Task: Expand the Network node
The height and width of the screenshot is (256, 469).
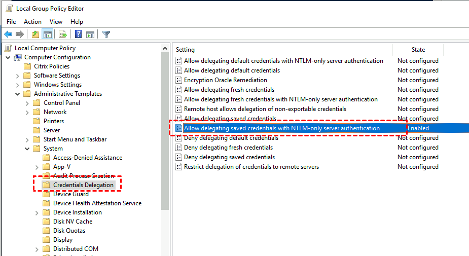Action: coord(27,113)
